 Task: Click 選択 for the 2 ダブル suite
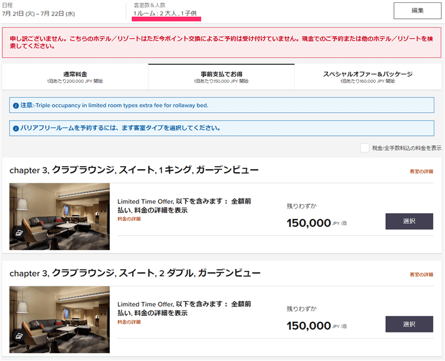coord(409,324)
